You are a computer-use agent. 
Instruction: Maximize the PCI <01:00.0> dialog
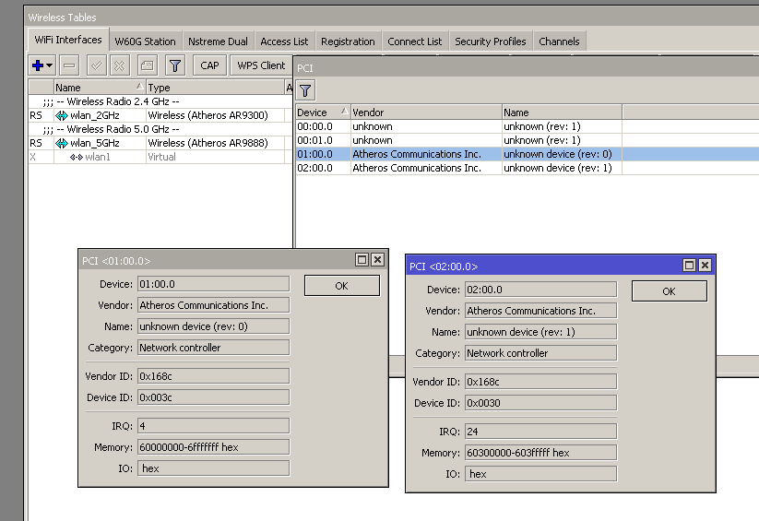(362, 260)
